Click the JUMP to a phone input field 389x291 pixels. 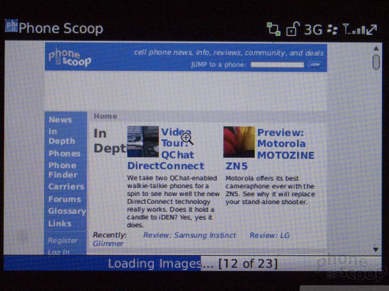pos(277,65)
